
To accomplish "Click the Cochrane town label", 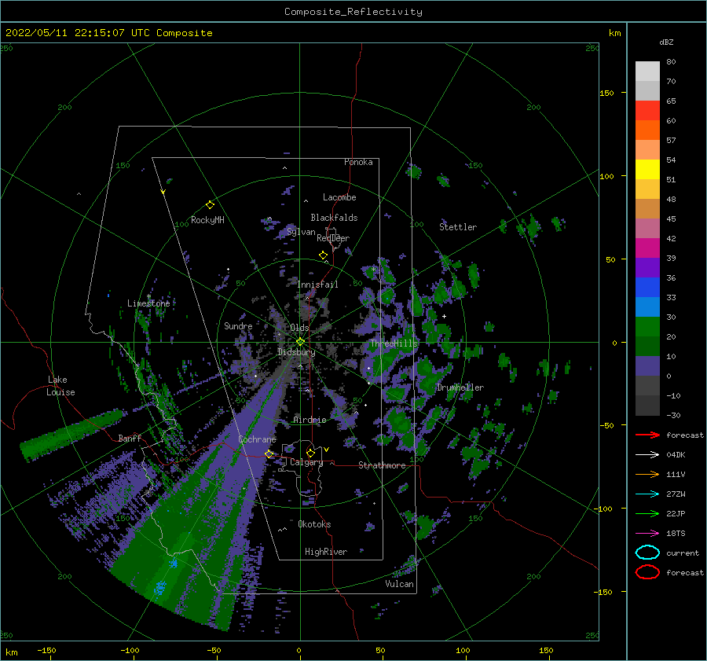I will 257,439.
